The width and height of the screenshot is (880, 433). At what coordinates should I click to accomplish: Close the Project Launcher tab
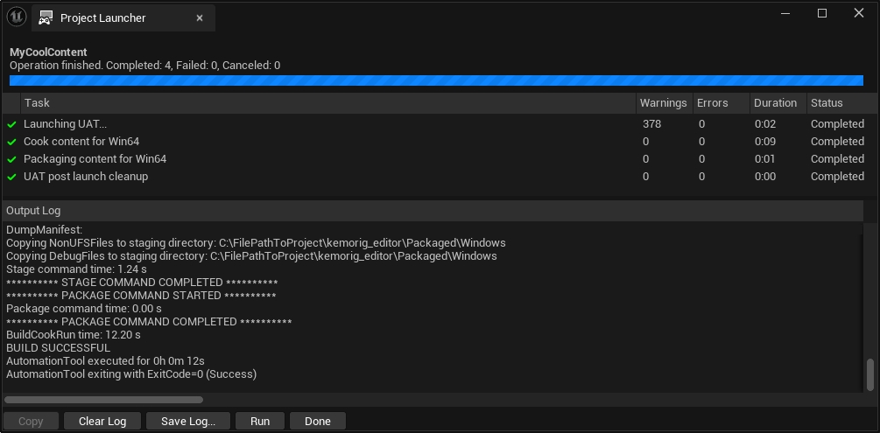pyautogui.click(x=200, y=18)
